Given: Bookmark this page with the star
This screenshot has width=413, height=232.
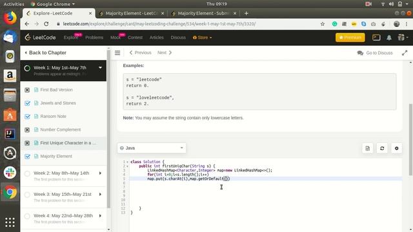Looking at the screenshot, I should click(x=323, y=24).
